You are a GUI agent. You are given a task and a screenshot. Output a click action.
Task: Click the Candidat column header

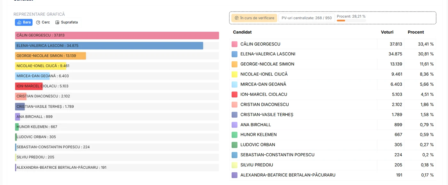[242, 32]
